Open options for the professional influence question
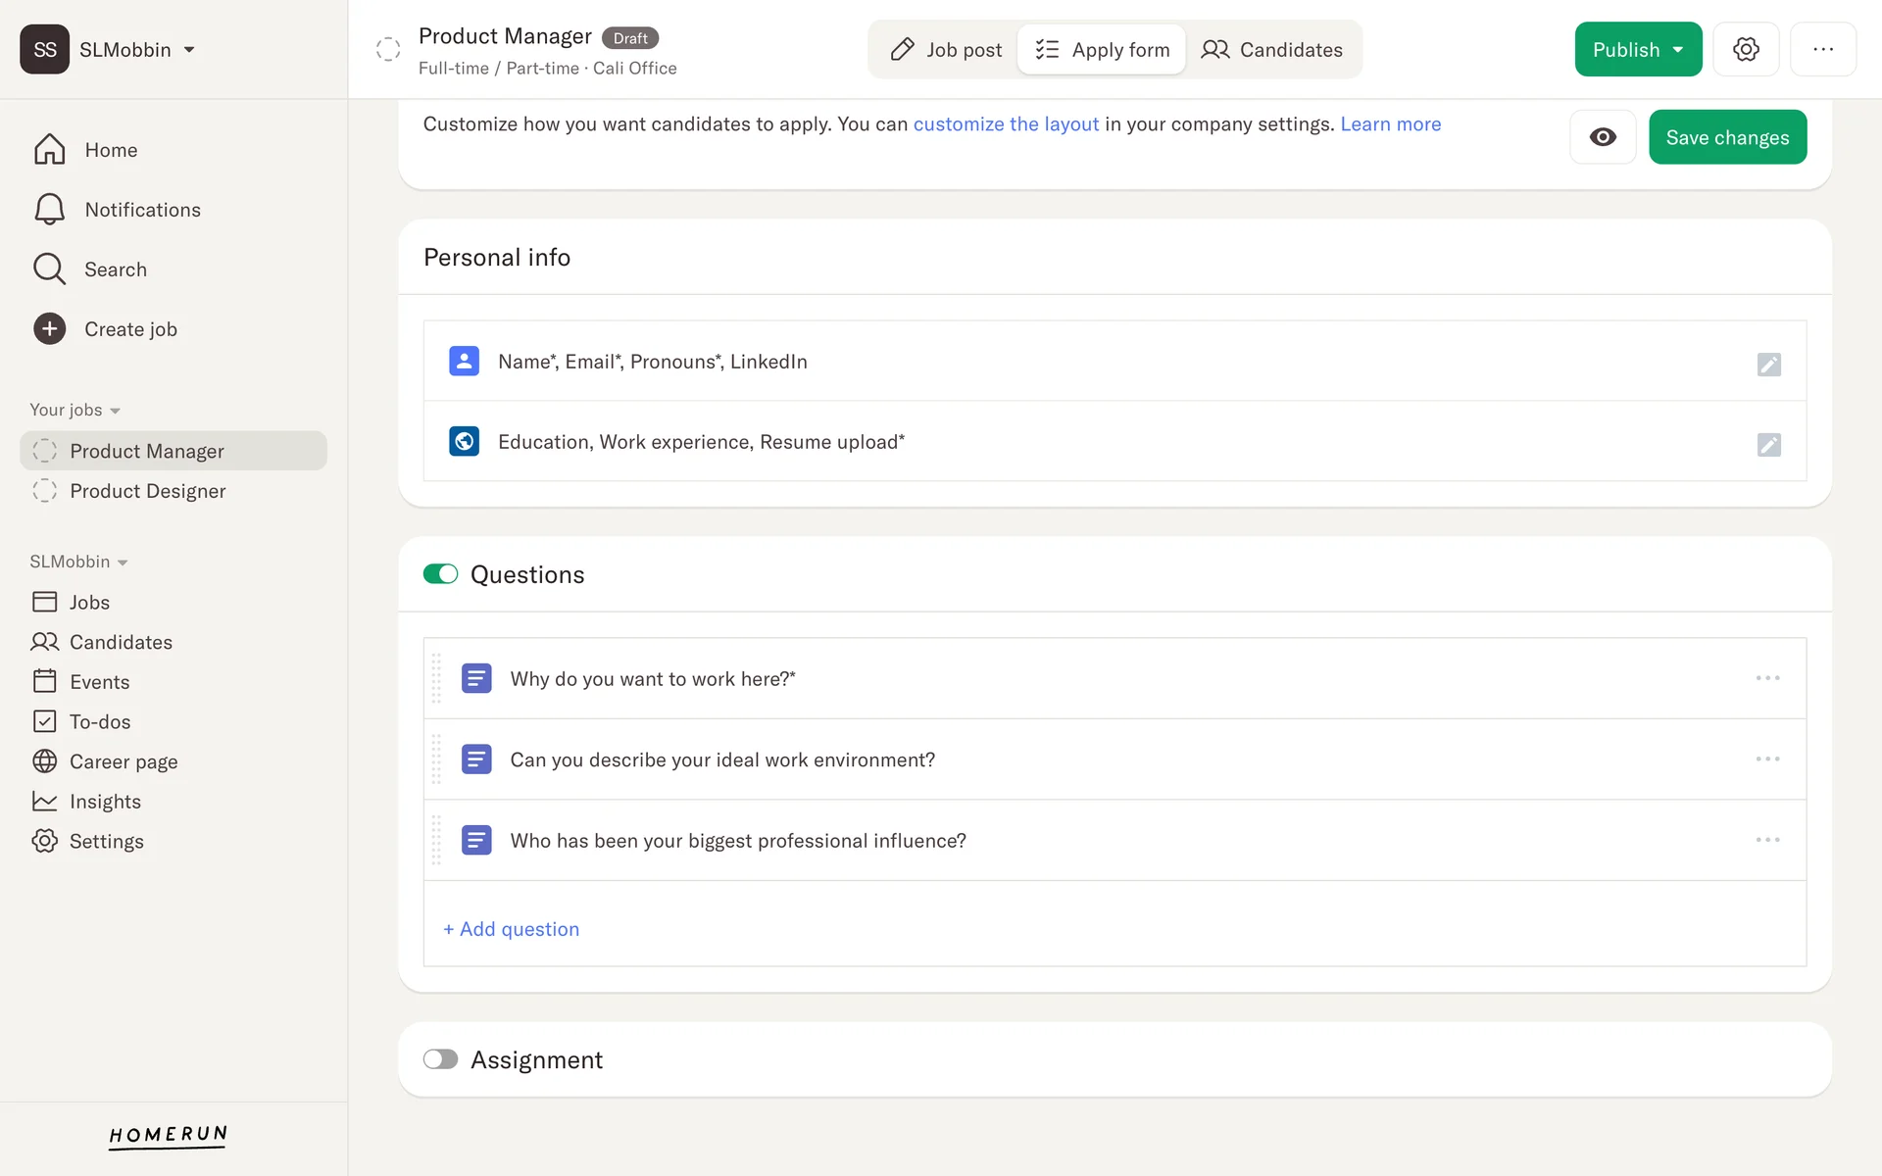This screenshot has width=1882, height=1176. coord(1767,840)
